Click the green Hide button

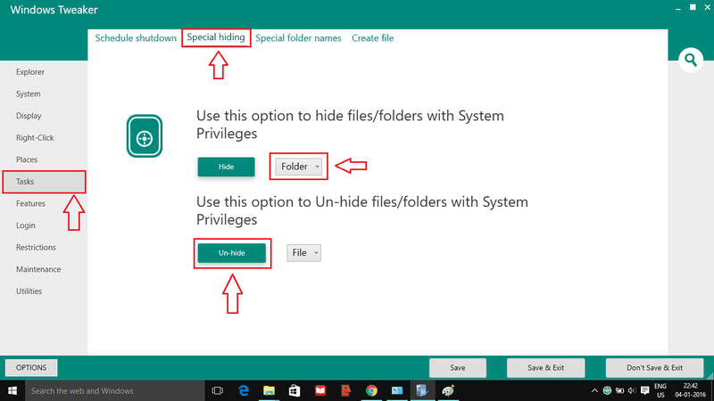pos(227,167)
